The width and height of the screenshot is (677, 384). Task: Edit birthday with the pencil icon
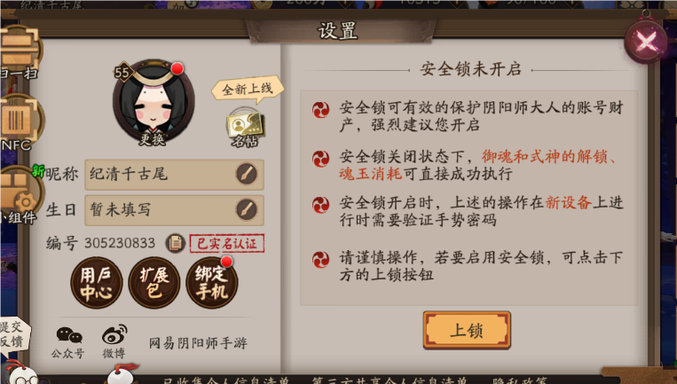247,210
